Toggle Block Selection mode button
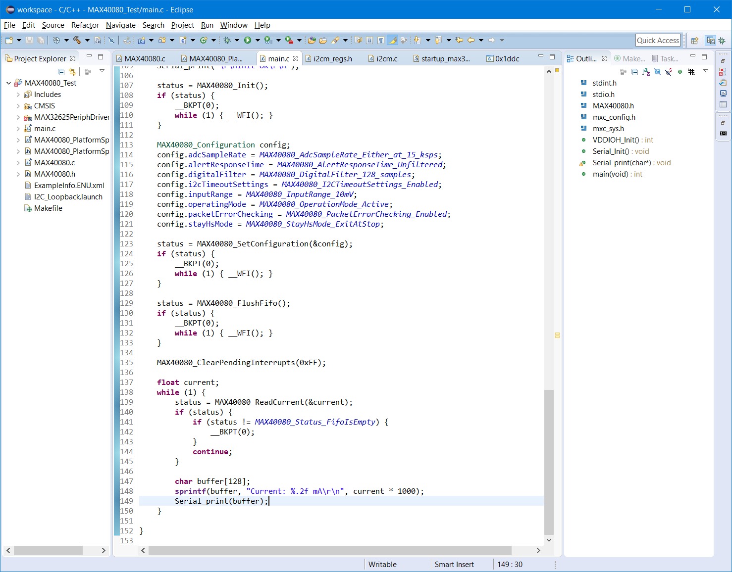The width and height of the screenshot is (732, 572). pyautogui.click(x=369, y=40)
